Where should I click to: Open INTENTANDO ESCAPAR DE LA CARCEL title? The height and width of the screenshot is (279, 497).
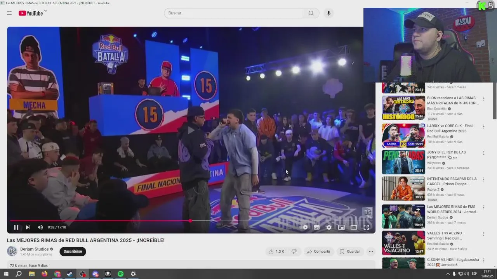452,181
